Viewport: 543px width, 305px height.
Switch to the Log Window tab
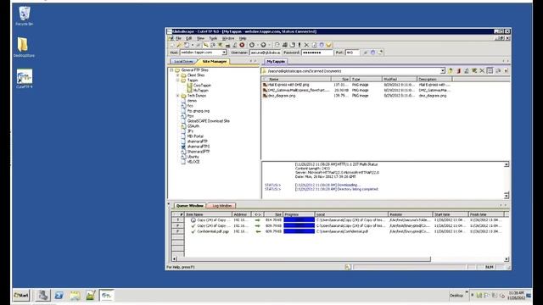[x=221, y=205]
